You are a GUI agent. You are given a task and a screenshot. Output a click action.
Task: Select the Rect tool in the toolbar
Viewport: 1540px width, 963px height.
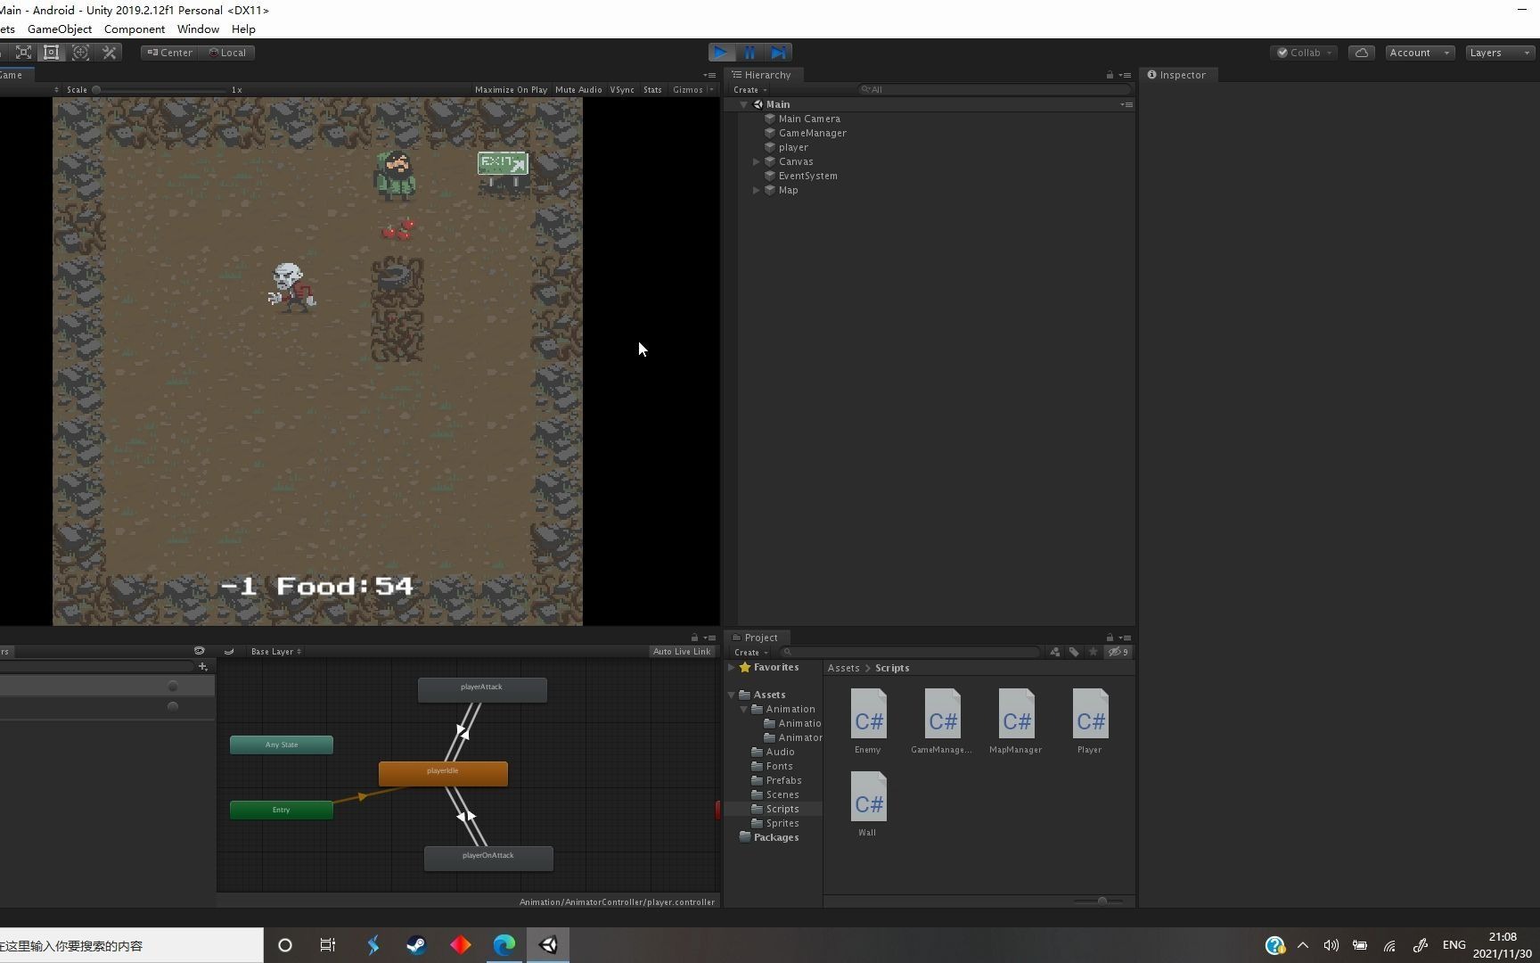pos(51,53)
